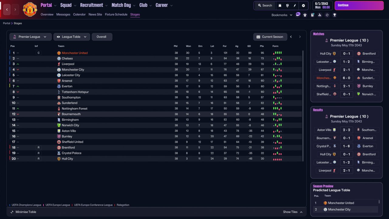Click the Premier League logo in the Matches panel
This screenshot has width=389, height=219.
pyautogui.click(x=326, y=40)
